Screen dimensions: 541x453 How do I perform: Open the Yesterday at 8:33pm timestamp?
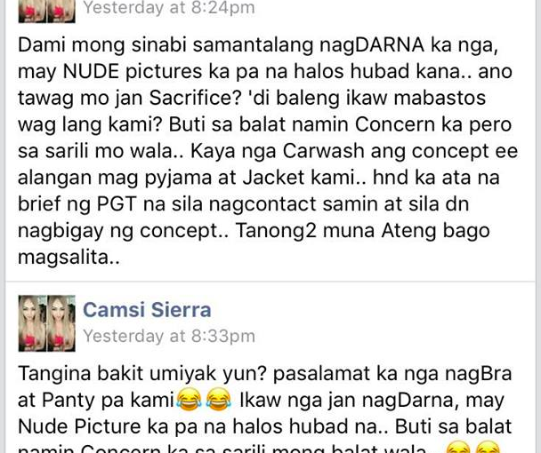point(169,336)
